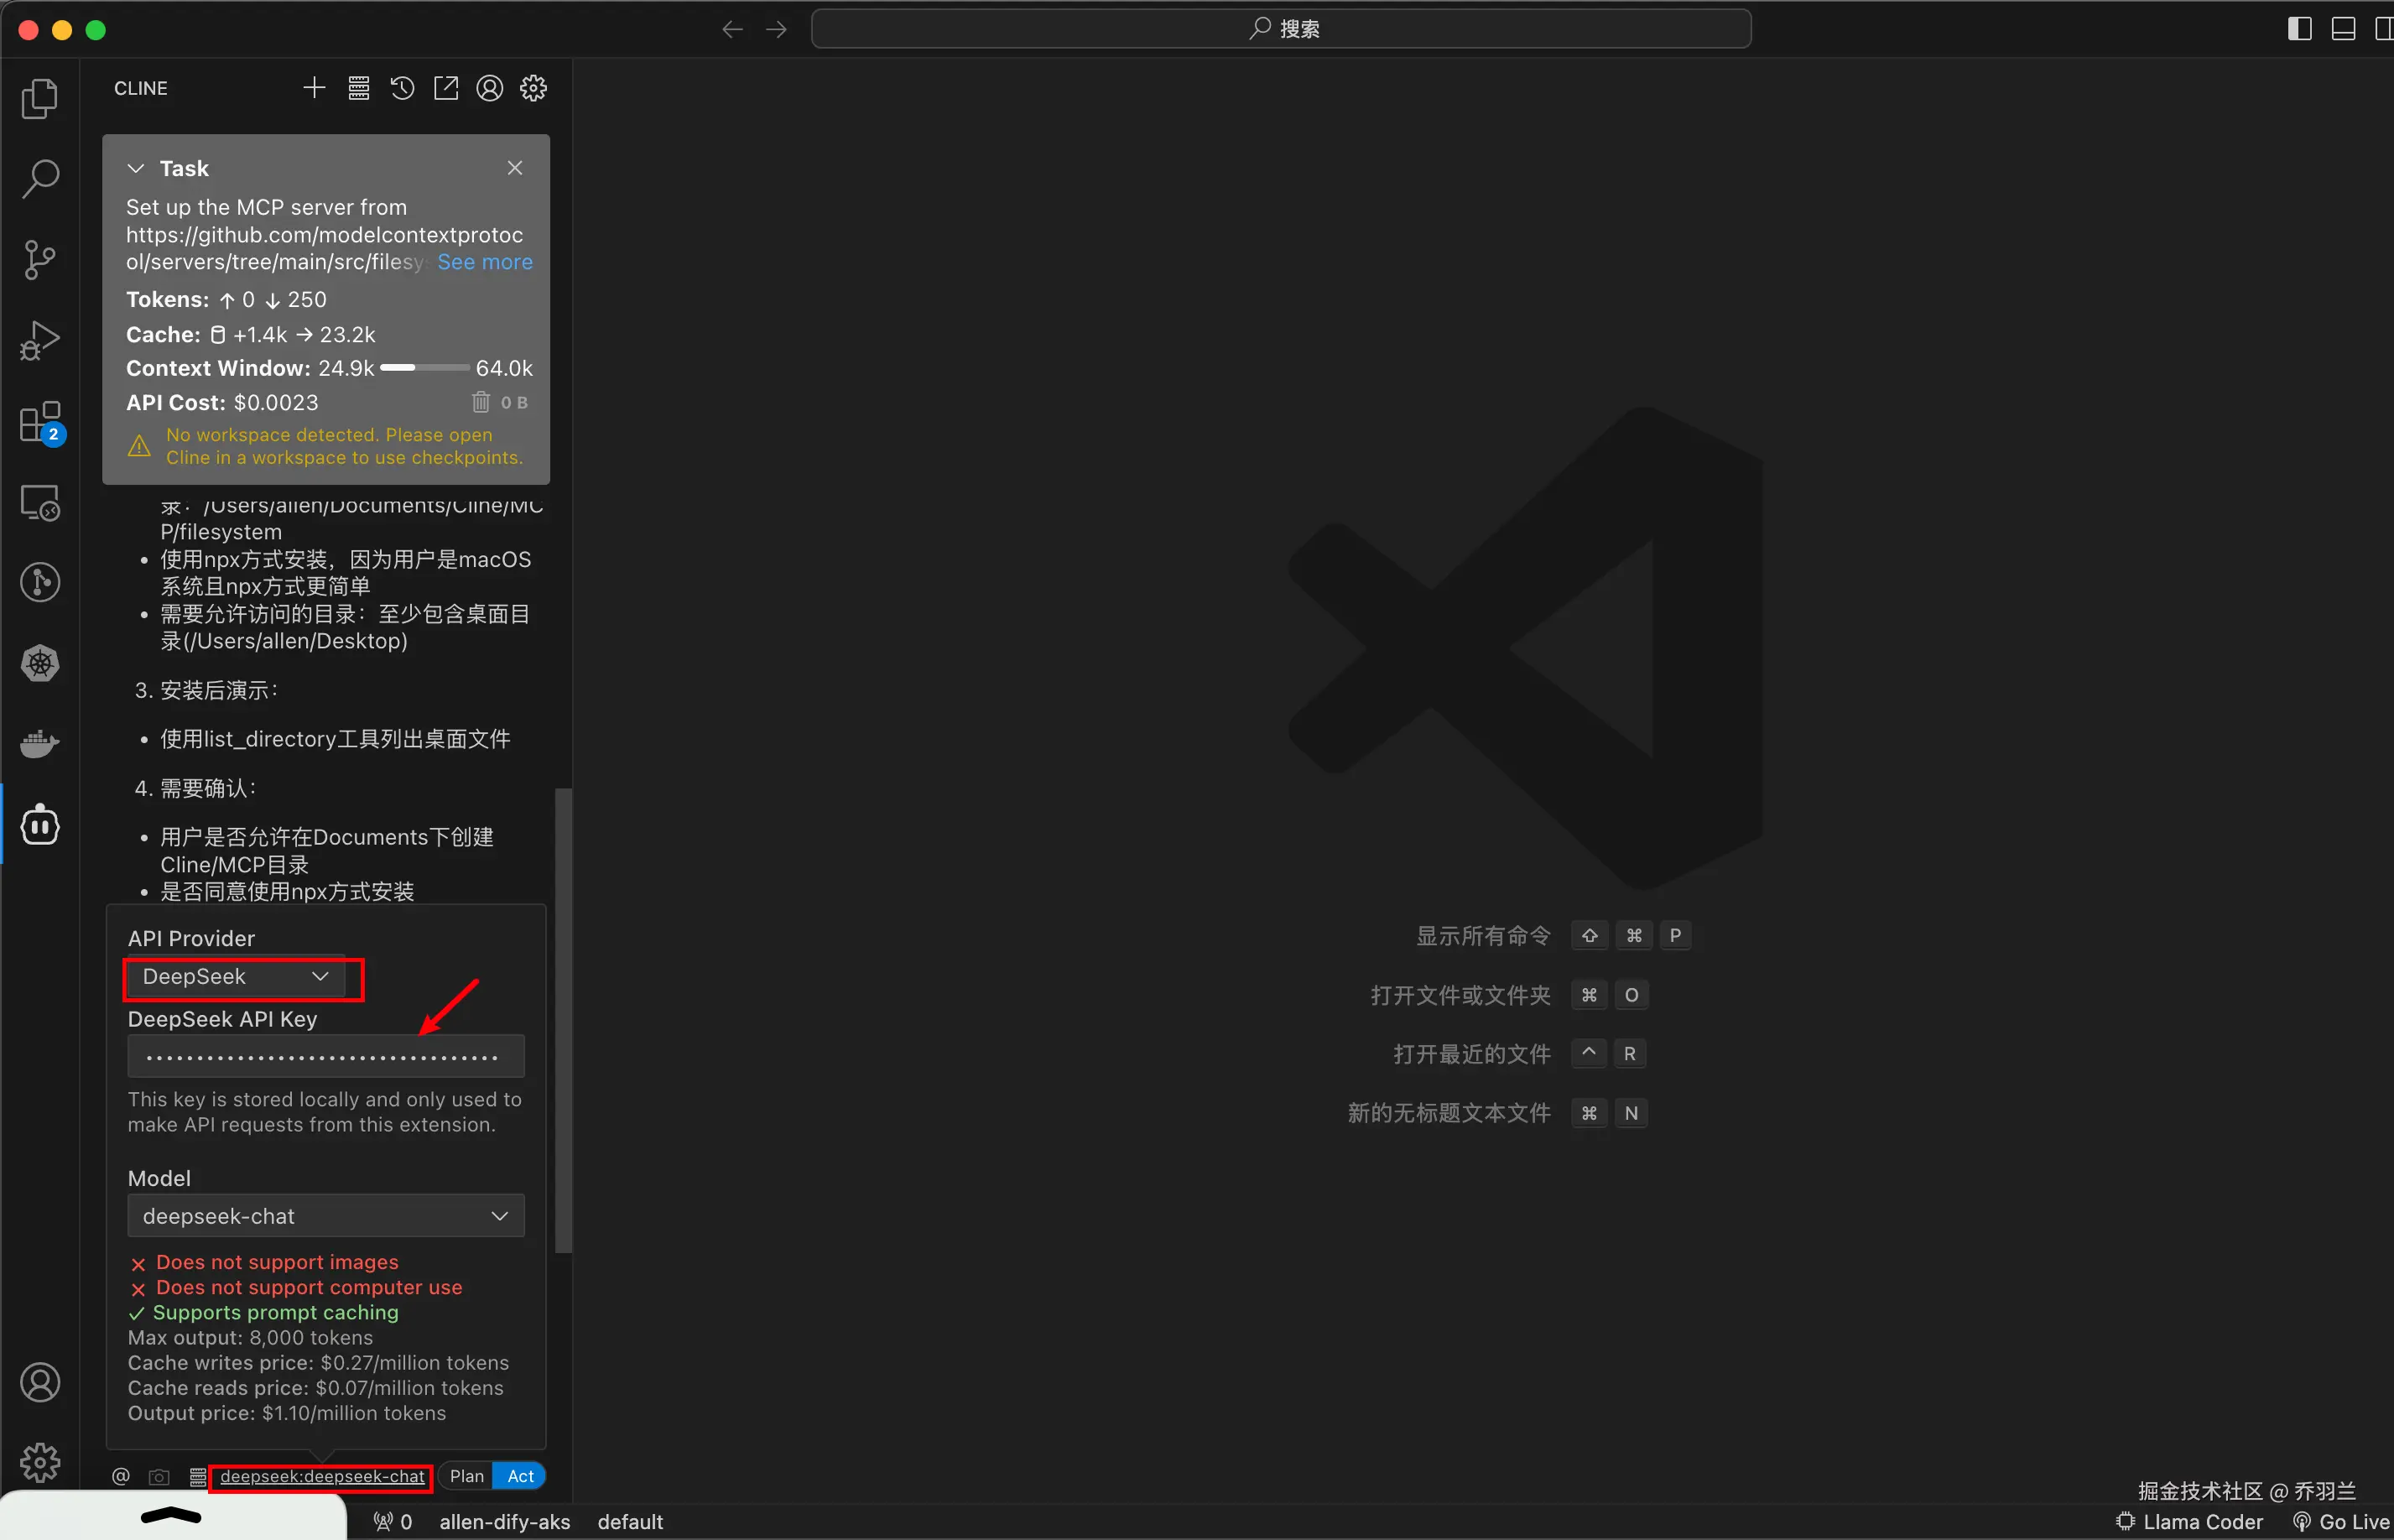The height and width of the screenshot is (1540, 2394).
Task: Click deepseek:deepseek-chat model selector link
Action: pyautogui.click(x=322, y=1476)
